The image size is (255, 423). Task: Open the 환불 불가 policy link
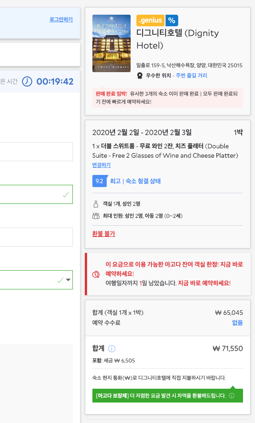coord(104,234)
